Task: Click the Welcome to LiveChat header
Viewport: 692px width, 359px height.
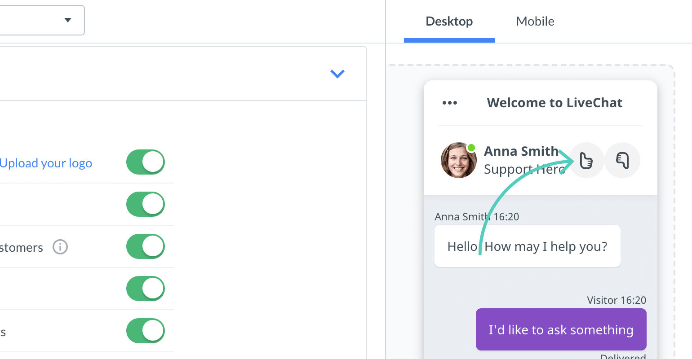Action: point(554,103)
